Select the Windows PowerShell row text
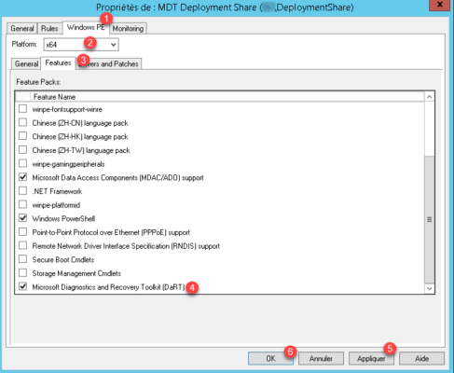This screenshot has height=373, width=454. pyautogui.click(x=63, y=218)
